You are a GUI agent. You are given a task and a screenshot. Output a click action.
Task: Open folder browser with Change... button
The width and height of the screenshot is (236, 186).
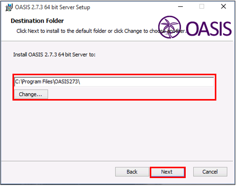31,95
